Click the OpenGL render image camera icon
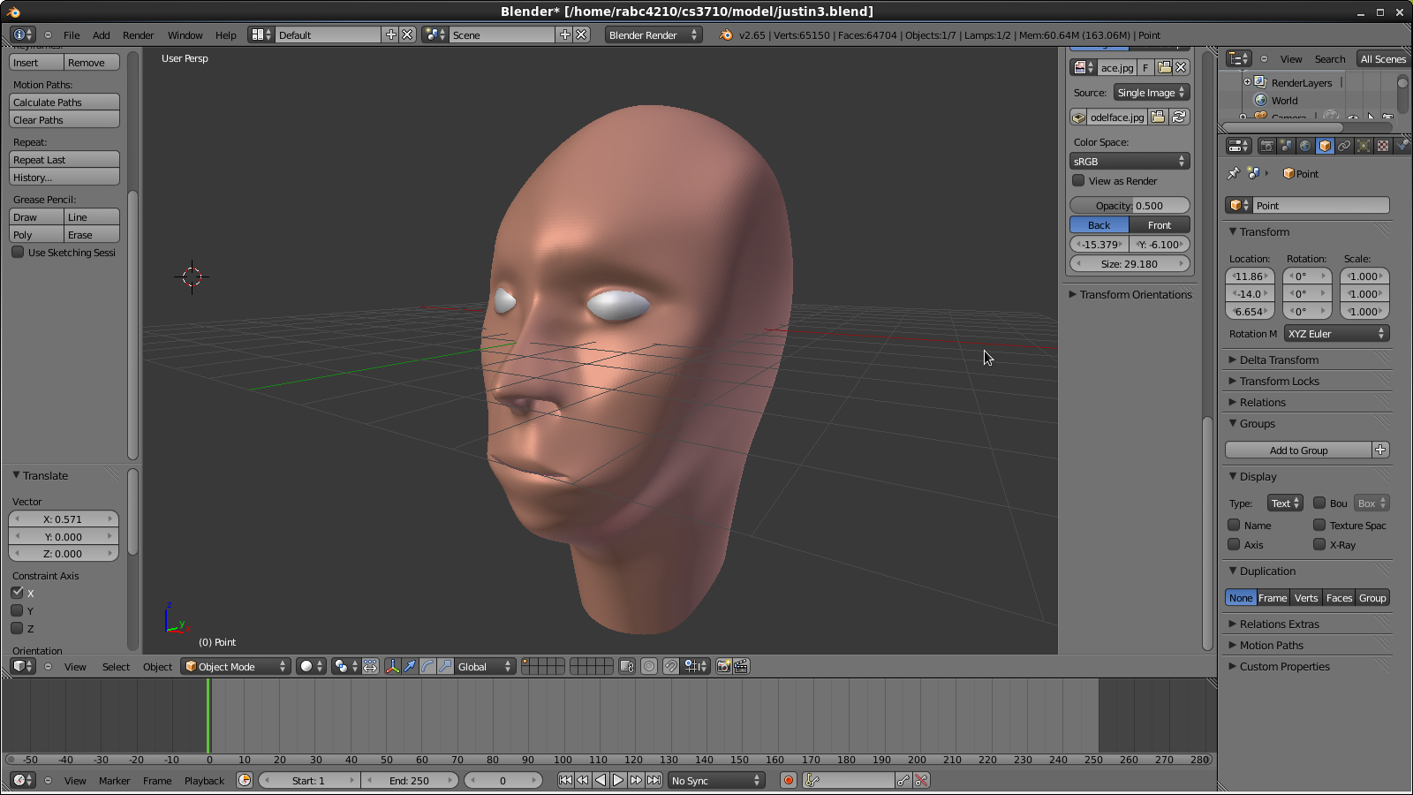 pos(723,667)
